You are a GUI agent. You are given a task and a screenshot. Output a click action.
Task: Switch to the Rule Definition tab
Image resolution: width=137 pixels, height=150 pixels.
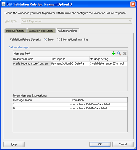coord(15,31)
